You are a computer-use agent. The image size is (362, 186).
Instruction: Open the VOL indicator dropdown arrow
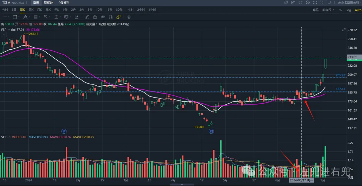coord(9,137)
